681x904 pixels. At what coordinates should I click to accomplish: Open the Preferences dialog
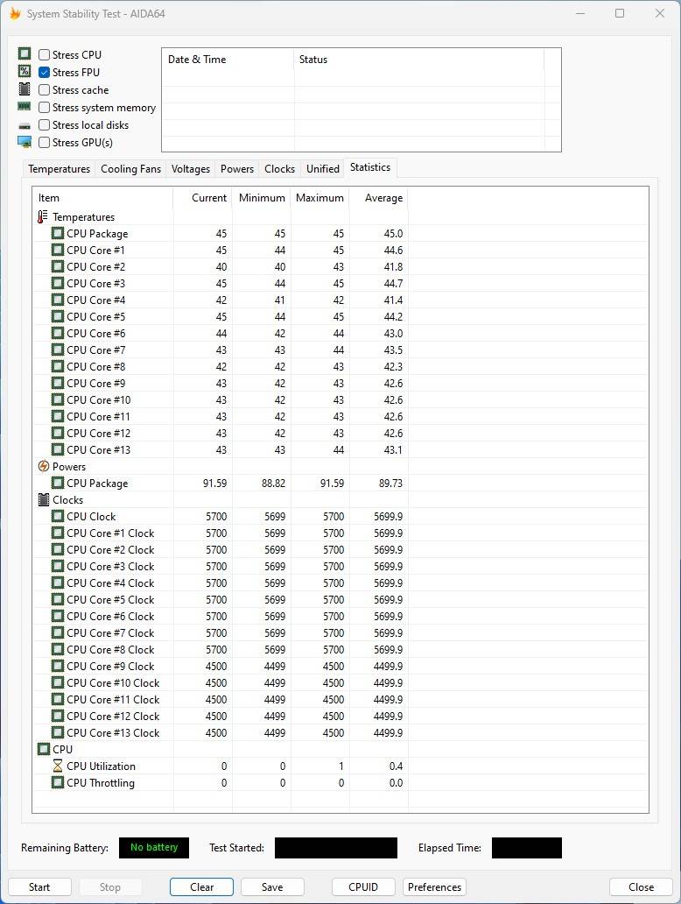click(434, 886)
